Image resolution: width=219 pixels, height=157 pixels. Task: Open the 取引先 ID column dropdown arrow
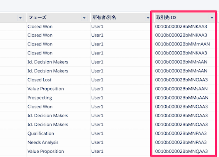click(212, 18)
